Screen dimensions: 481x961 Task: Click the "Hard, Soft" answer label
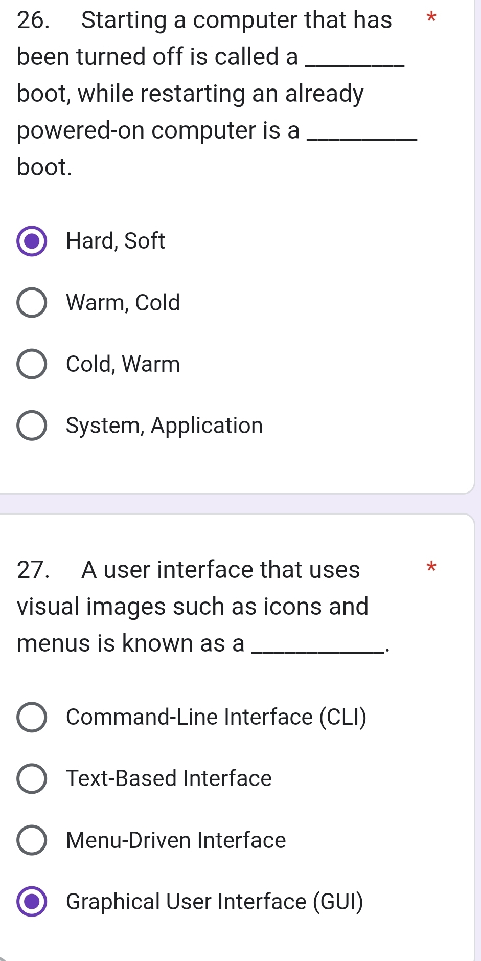[114, 241]
